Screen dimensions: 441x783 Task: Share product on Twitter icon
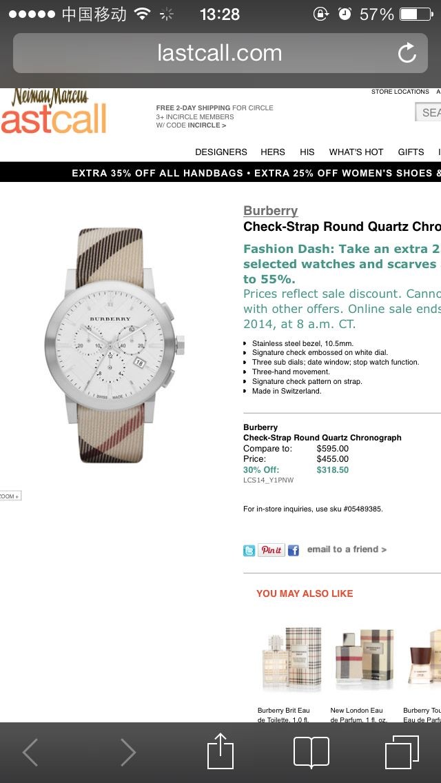click(x=249, y=550)
